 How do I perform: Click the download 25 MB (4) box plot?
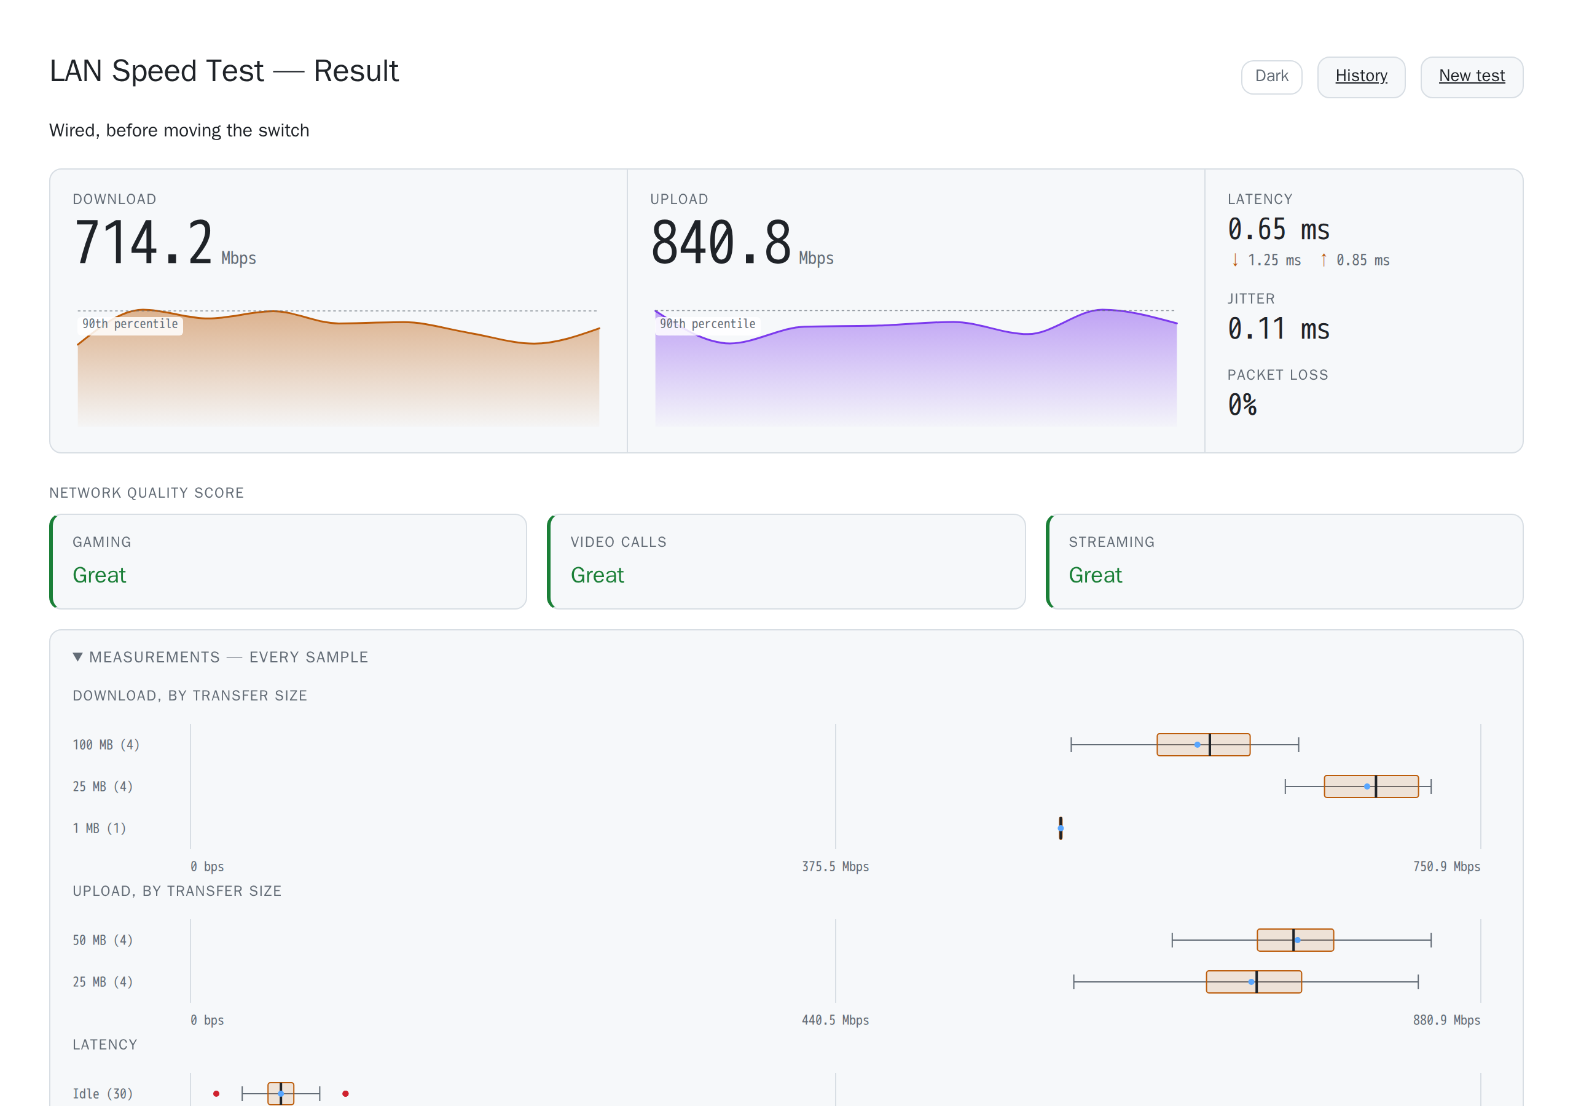[1358, 786]
